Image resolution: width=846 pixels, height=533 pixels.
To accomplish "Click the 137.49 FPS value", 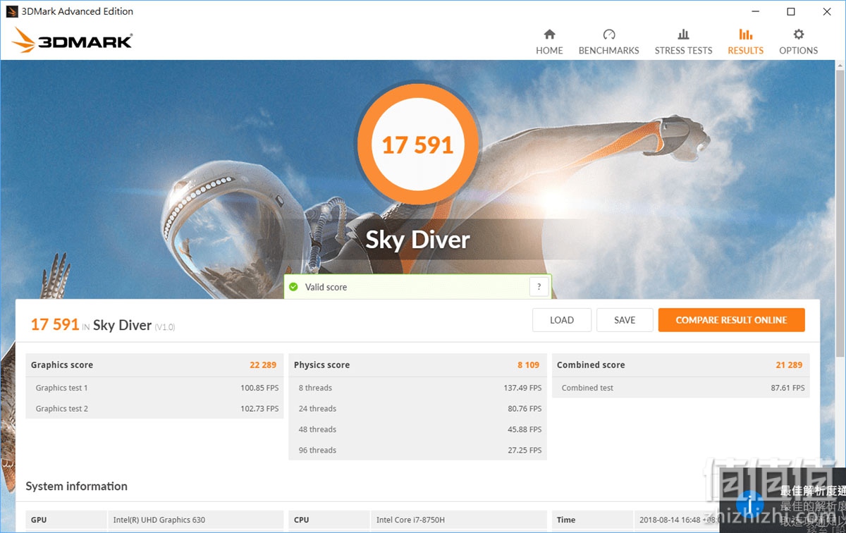I will point(522,388).
